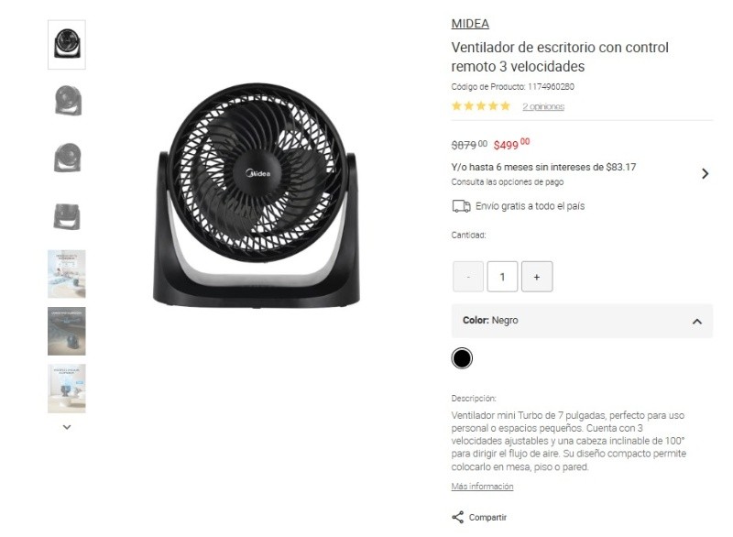Click Consulta las opciones de pago
This screenshot has width=733, height=537.
[x=508, y=181]
